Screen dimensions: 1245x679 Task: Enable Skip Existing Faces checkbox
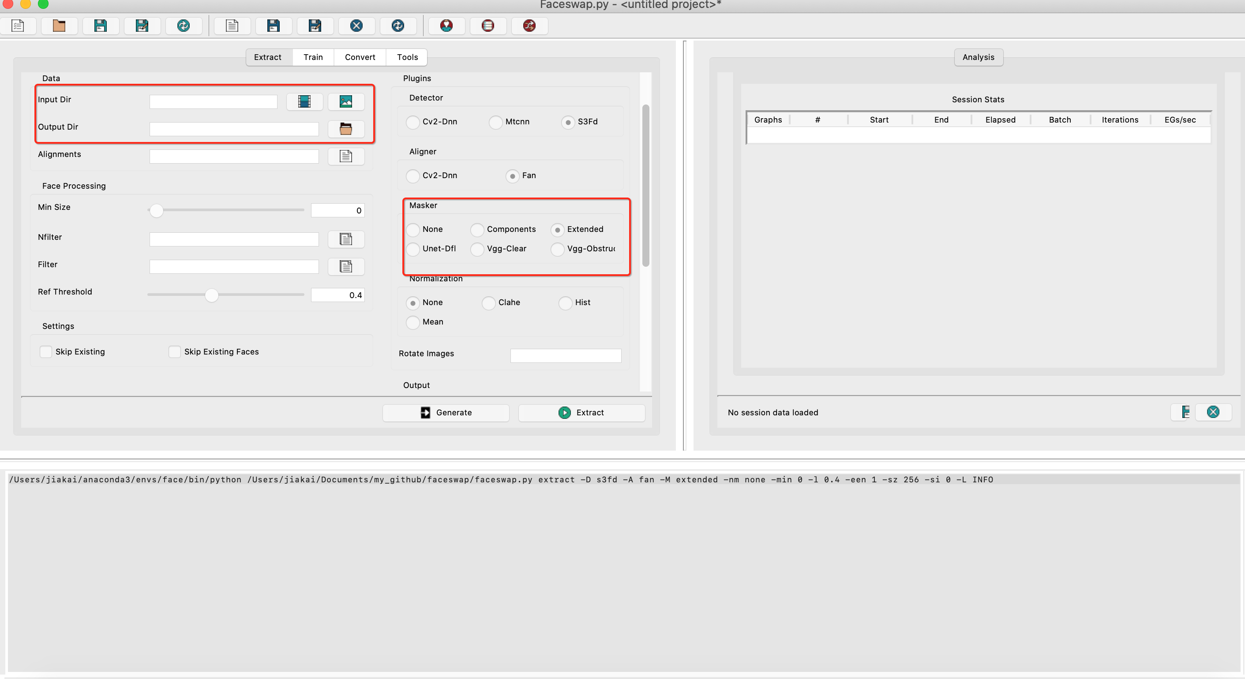pyautogui.click(x=174, y=352)
